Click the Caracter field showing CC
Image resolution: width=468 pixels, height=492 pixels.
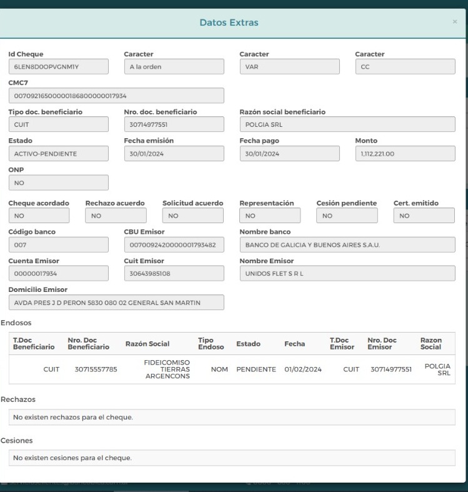click(406, 66)
